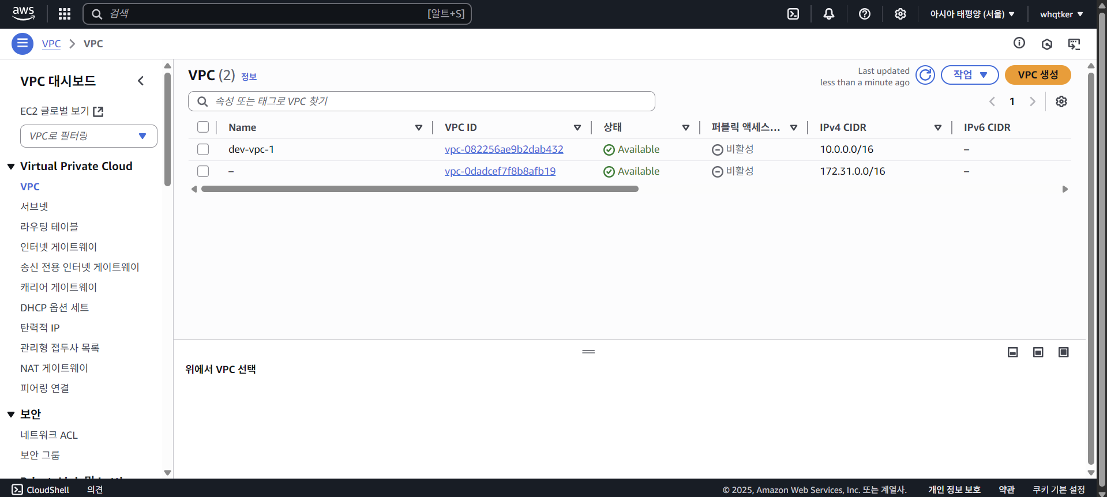Screen dimensions: 1107x497
Task: Open 서브넷 in sidebar
Action: pyautogui.click(x=35, y=206)
